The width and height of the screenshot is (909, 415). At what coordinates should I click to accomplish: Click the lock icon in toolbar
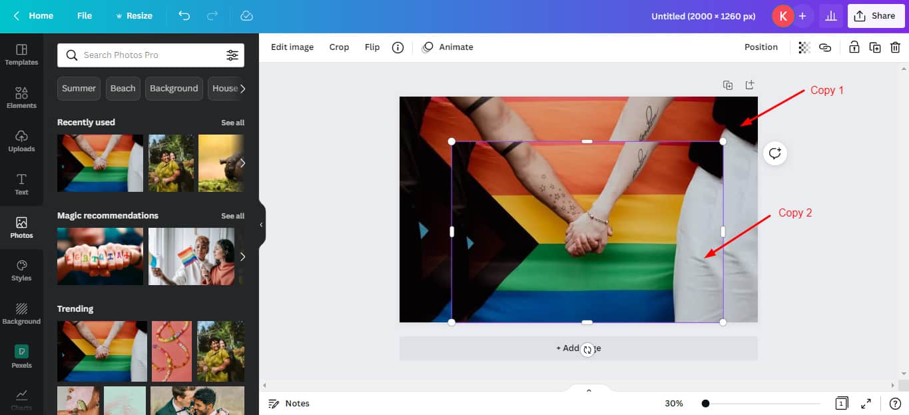click(x=854, y=47)
